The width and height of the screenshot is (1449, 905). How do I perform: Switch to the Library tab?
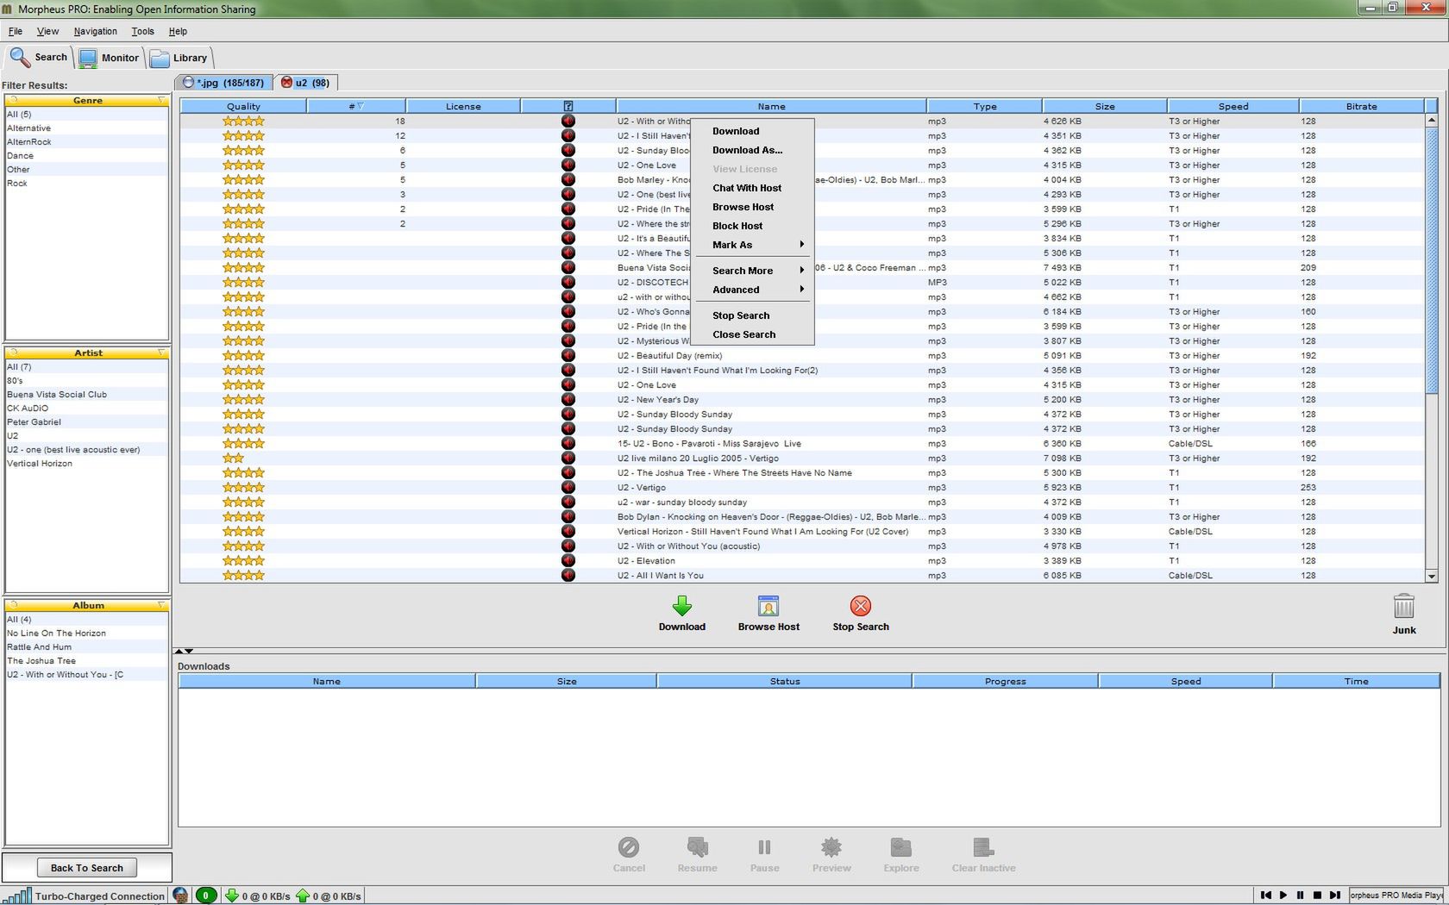point(179,58)
